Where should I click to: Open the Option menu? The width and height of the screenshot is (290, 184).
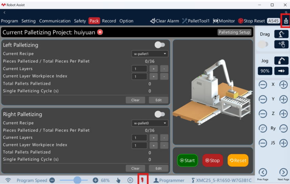(x=126, y=21)
